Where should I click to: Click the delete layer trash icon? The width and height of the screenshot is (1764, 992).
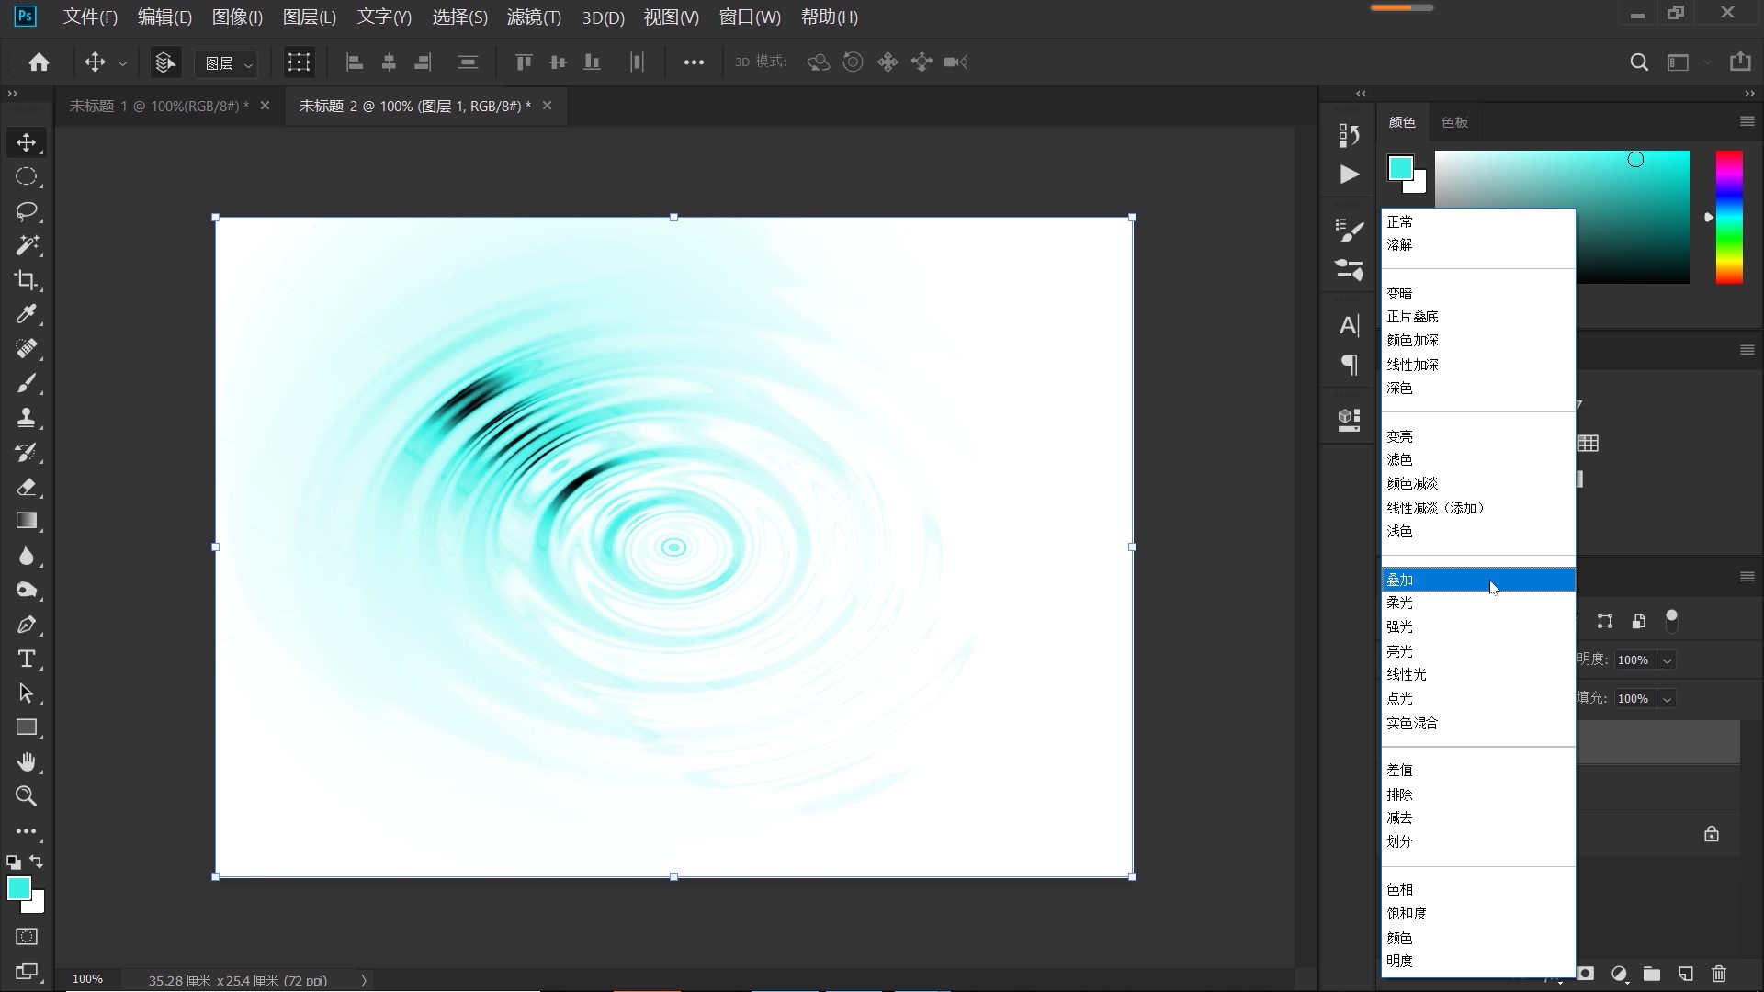pos(1719,974)
